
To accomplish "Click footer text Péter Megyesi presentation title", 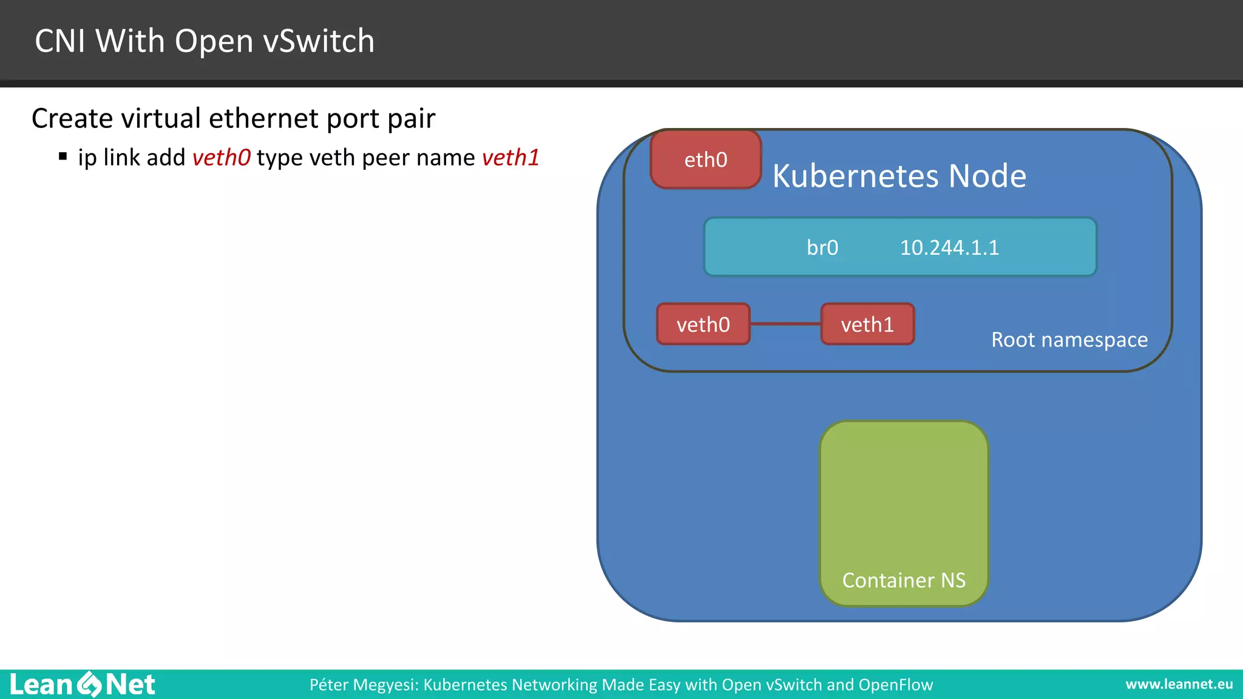I will point(621,684).
